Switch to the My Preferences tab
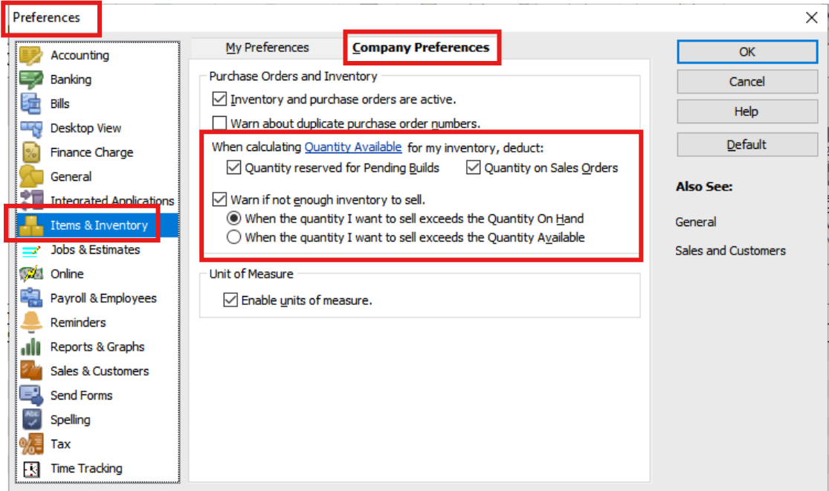Screen dimensions: 829x491 [x=267, y=48]
